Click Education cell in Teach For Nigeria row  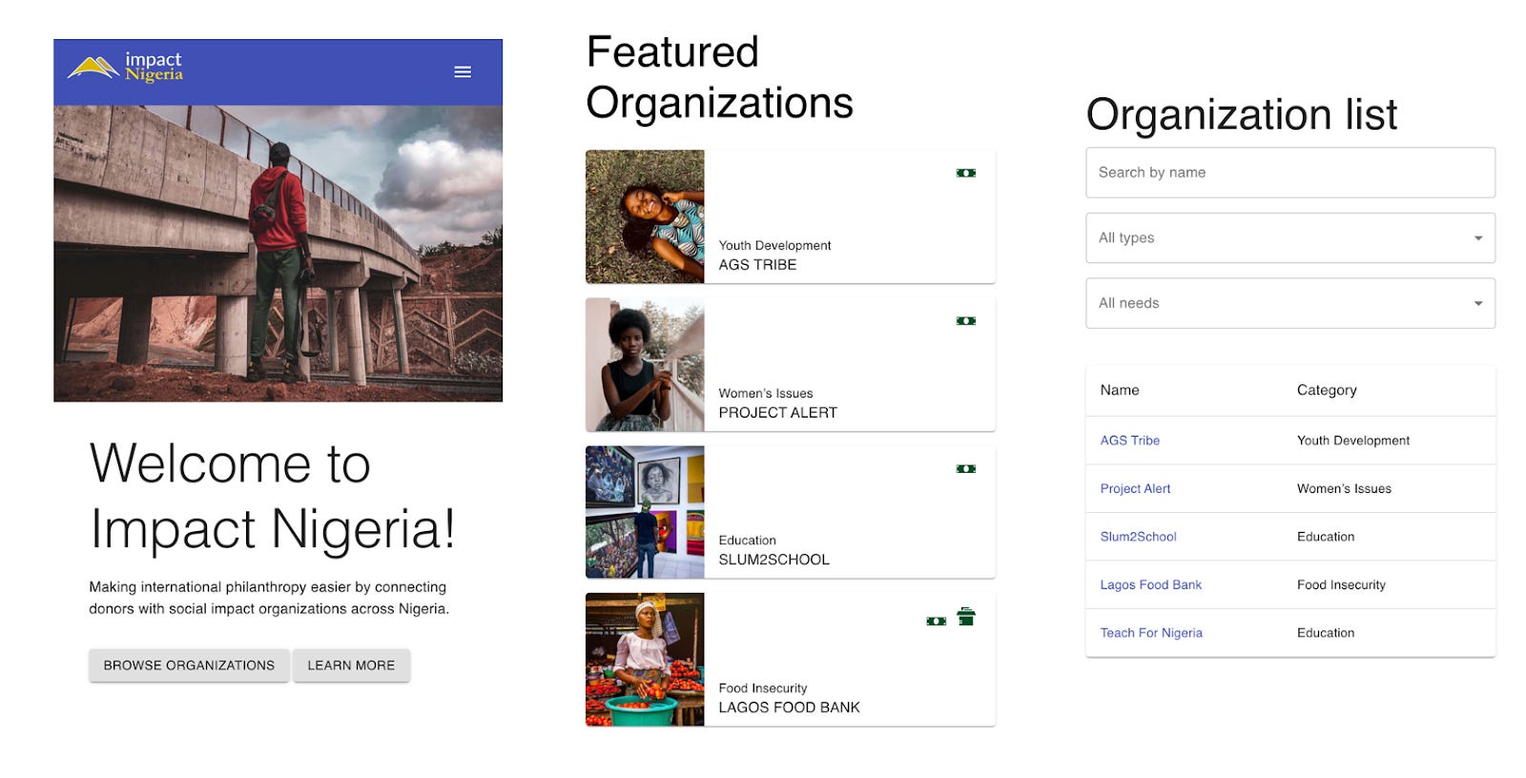[1326, 633]
